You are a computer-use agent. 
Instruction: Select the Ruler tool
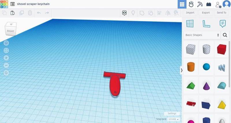click(x=206, y=24)
